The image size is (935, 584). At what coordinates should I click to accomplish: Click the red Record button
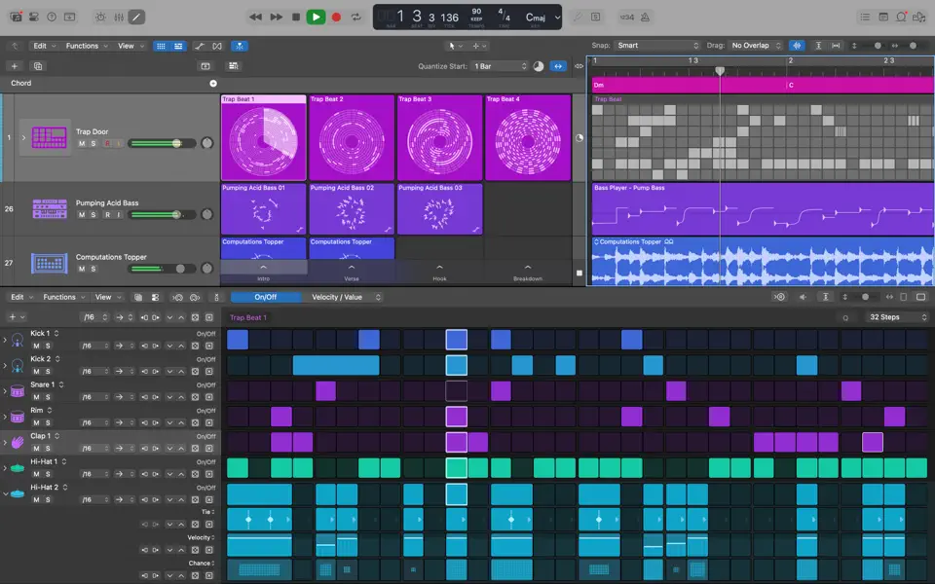pos(336,17)
